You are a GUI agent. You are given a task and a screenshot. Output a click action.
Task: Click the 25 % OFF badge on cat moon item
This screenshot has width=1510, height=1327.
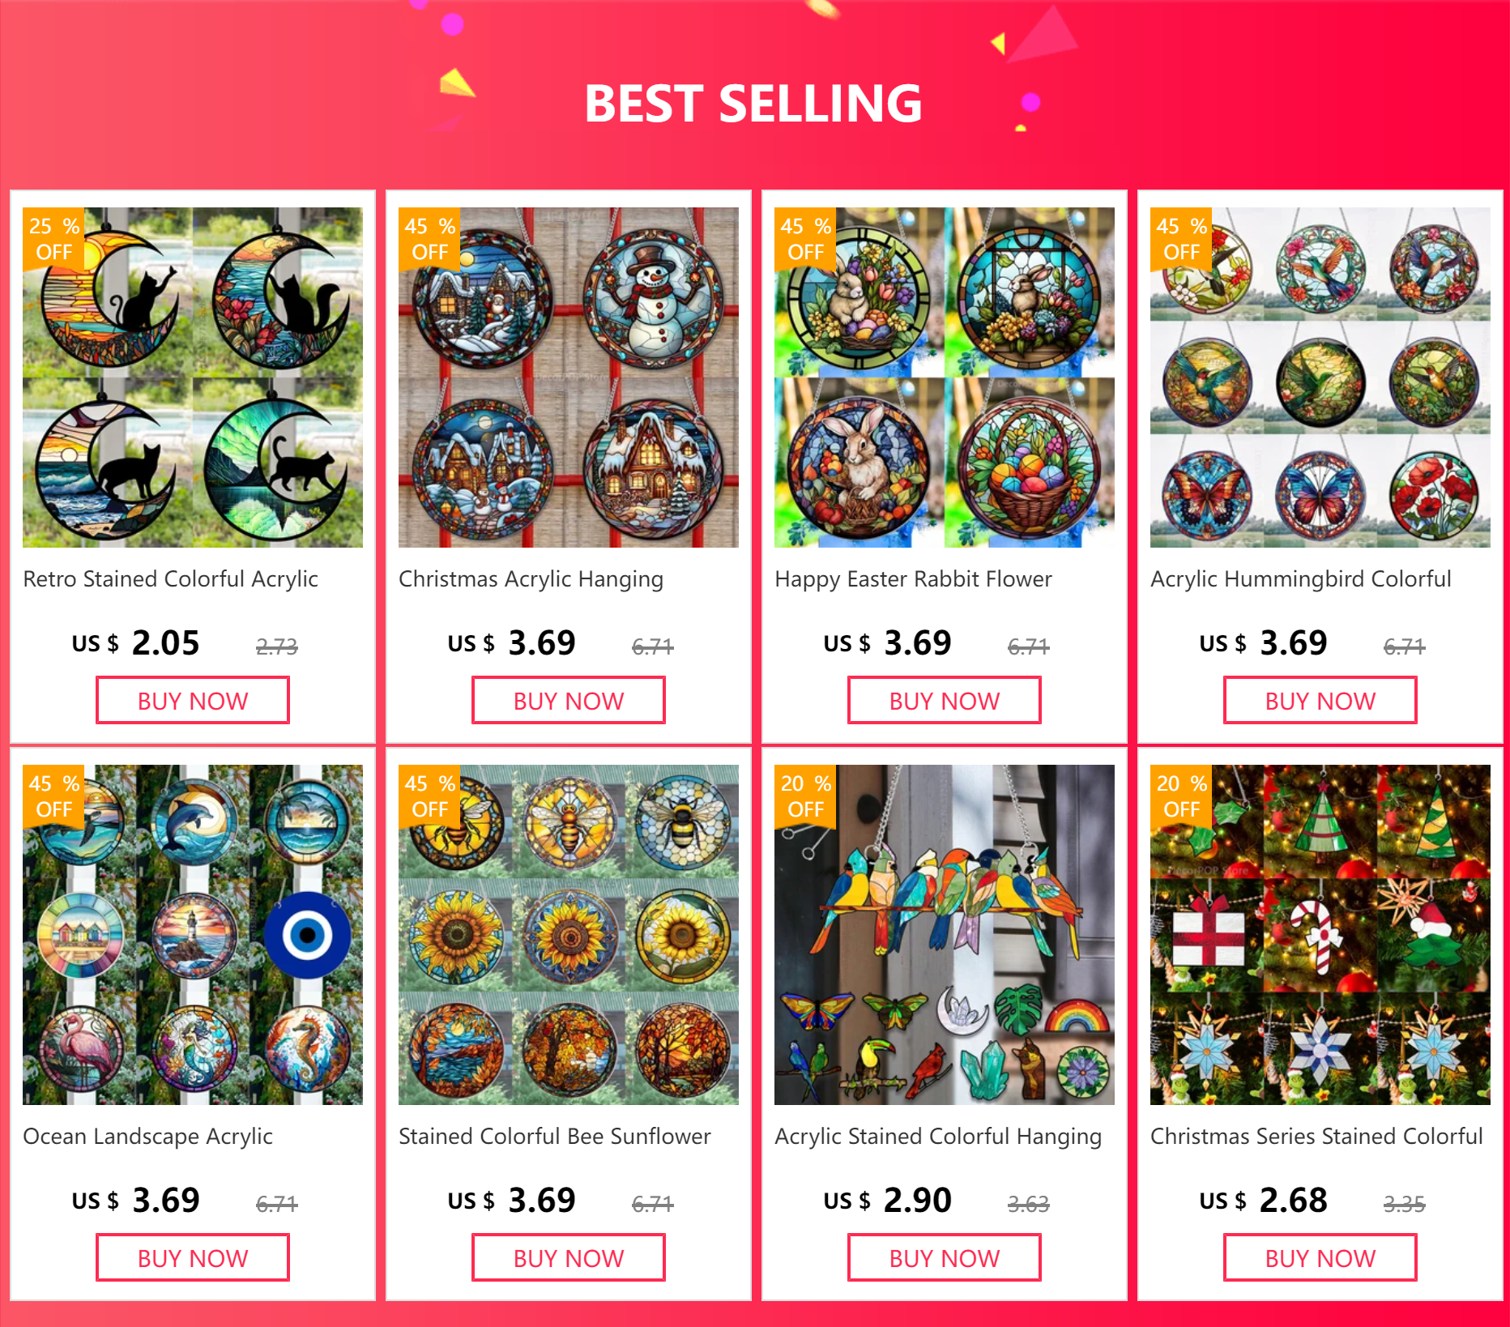coord(53,238)
